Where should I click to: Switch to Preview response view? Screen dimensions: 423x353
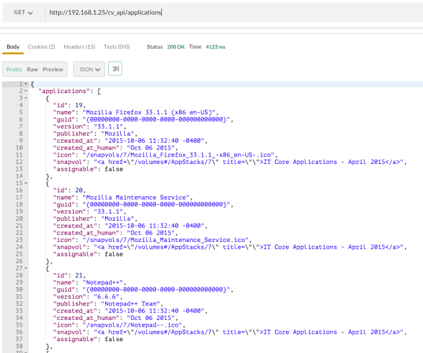click(53, 69)
